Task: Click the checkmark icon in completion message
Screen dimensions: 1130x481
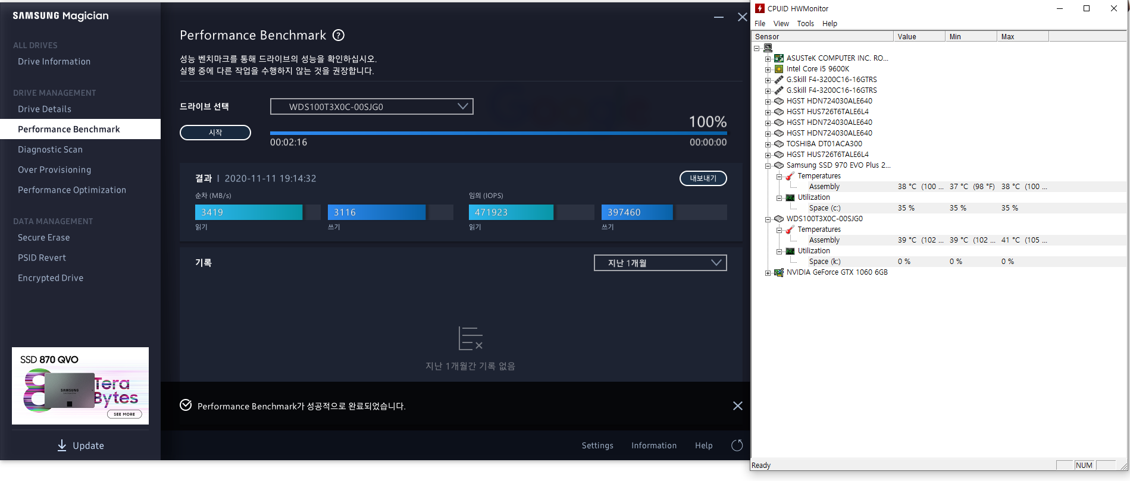Action: [x=186, y=405]
